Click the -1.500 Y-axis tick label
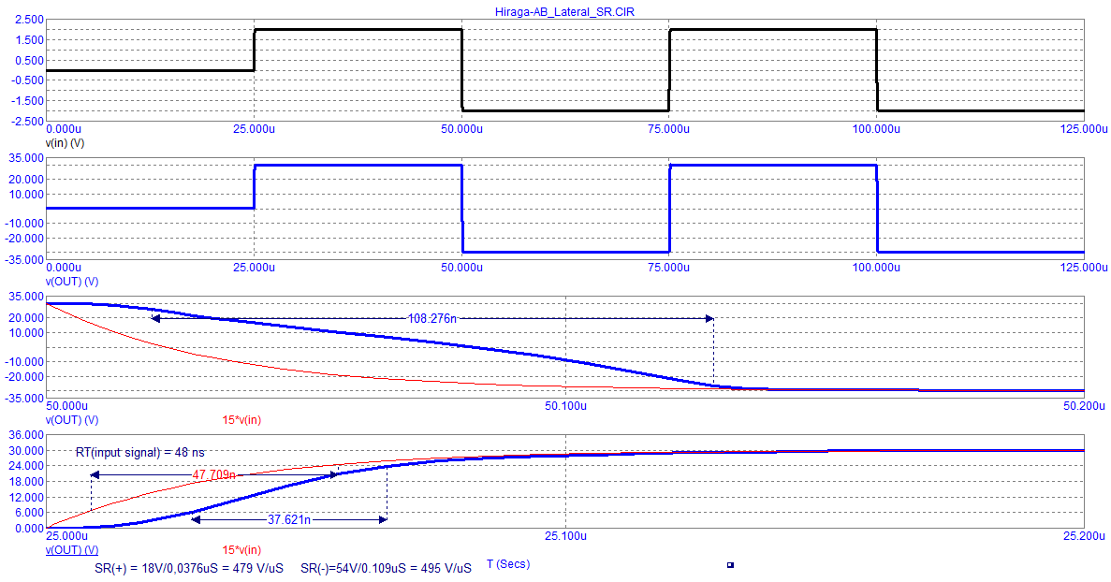The height and width of the screenshot is (582, 1111). (x=28, y=100)
